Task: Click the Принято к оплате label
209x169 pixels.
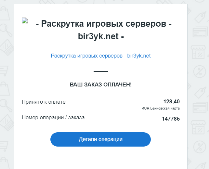Action: (x=44, y=102)
